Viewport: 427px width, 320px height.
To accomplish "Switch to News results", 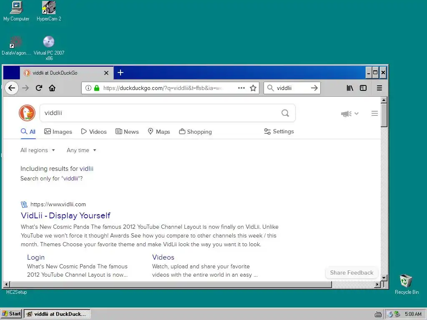I will (127, 132).
